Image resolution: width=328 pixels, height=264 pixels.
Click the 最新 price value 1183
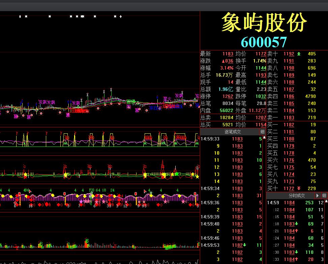[228, 54]
